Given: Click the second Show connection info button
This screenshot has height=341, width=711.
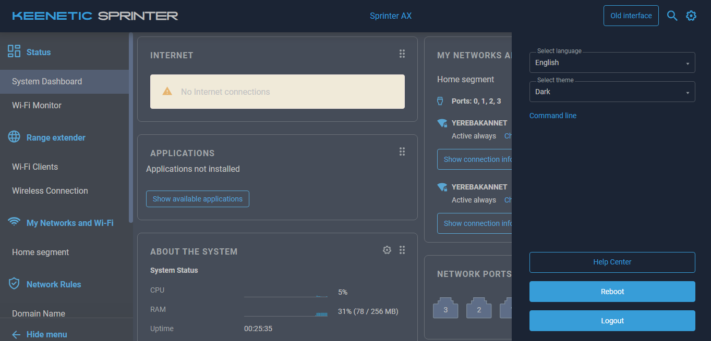Looking at the screenshot, I should click(x=475, y=223).
